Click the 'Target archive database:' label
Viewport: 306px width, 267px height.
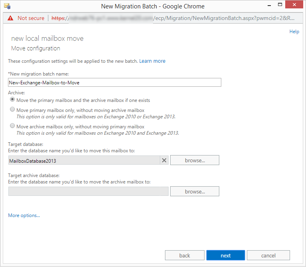point(34,175)
